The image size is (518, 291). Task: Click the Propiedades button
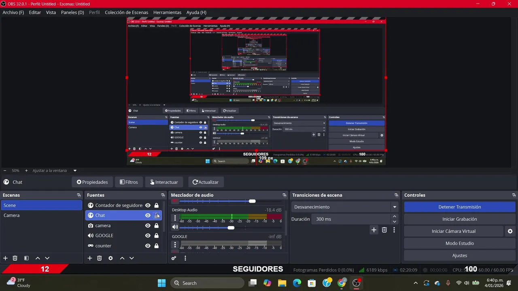(x=92, y=182)
